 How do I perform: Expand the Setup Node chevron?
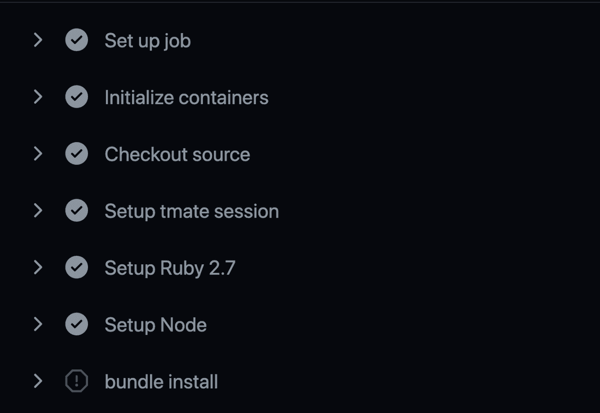coord(38,324)
